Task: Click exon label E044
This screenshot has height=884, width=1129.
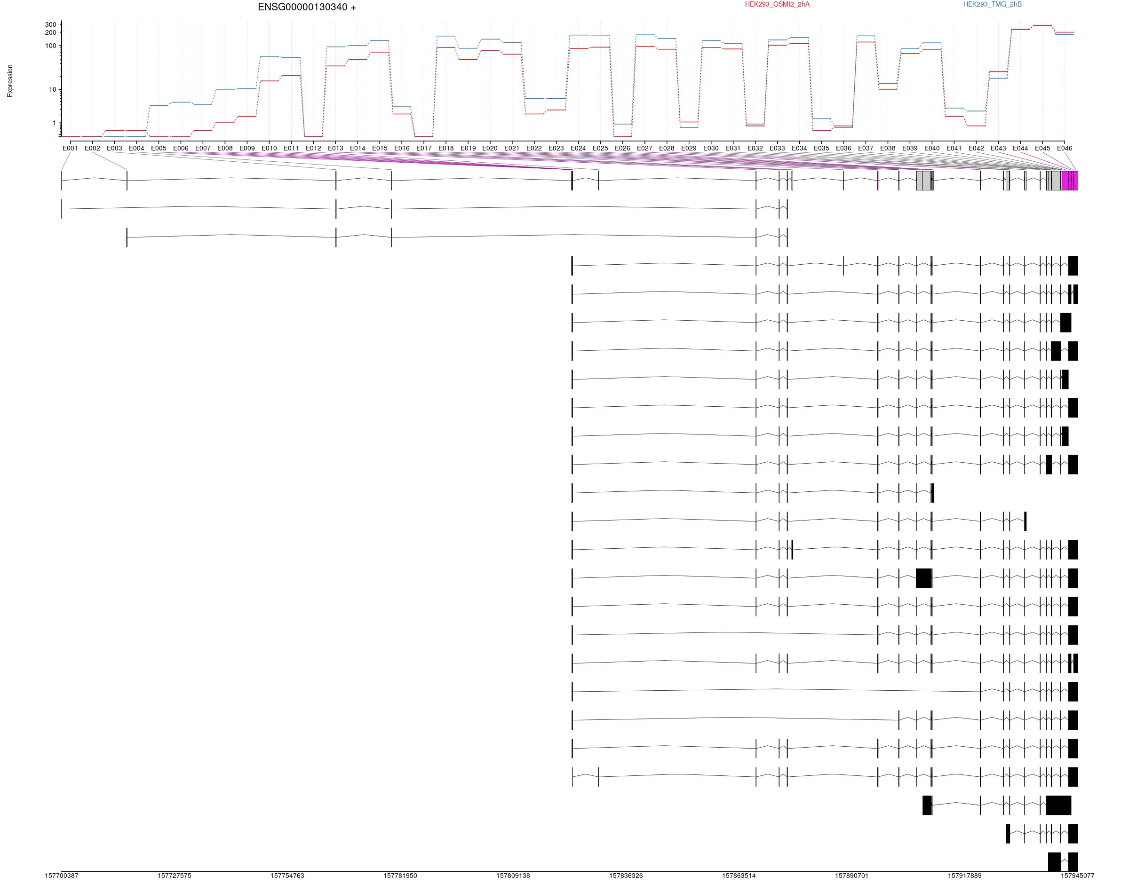Action: (x=1021, y=149)
